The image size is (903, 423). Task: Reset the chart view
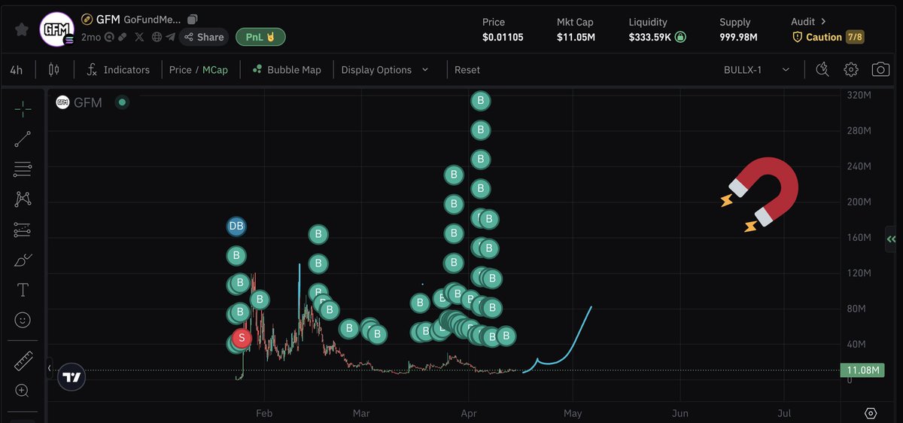point(467,70)
